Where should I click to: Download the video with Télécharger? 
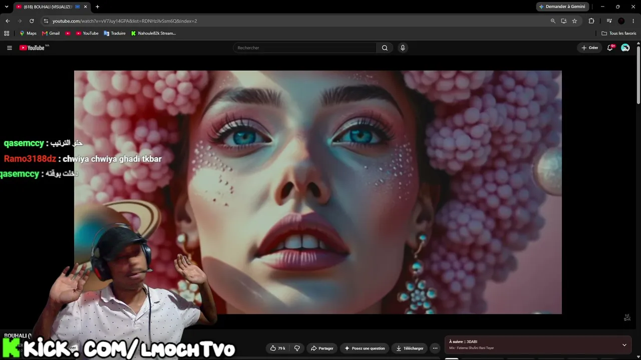(410, 348)
